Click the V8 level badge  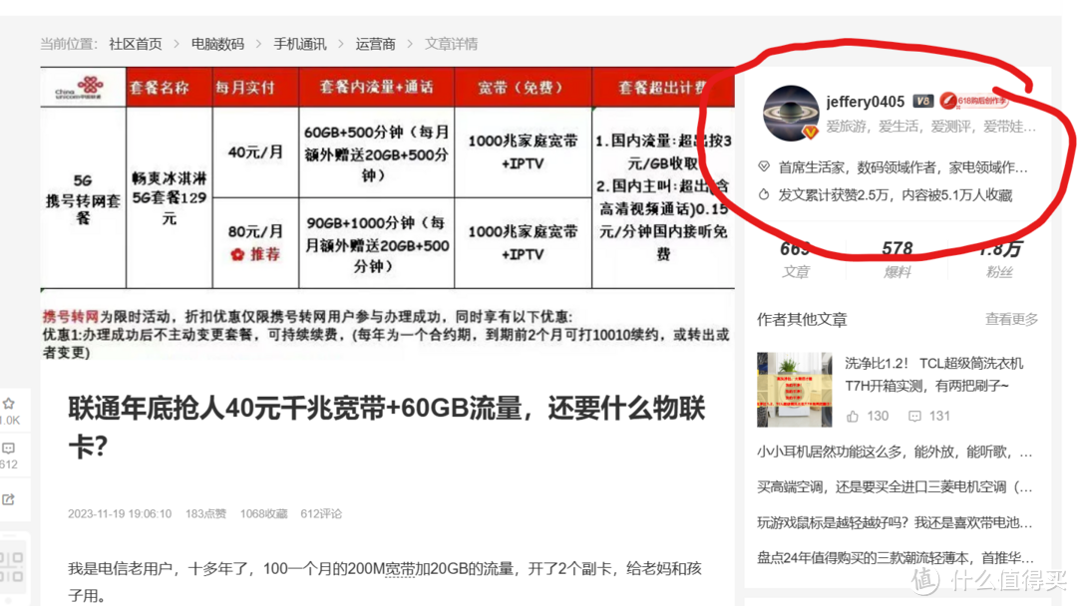pyautogui.click(x=922, y=101)
